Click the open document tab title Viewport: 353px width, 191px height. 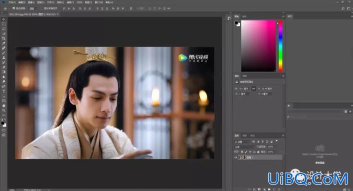33,14
